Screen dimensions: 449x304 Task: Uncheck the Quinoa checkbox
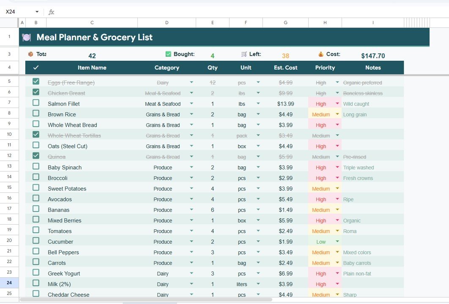click(36, 156)
